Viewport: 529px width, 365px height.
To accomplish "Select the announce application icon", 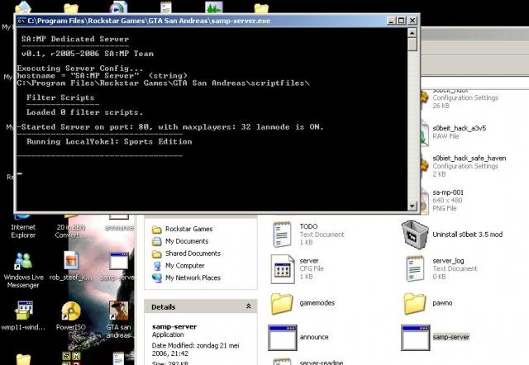I will [283, 338].
